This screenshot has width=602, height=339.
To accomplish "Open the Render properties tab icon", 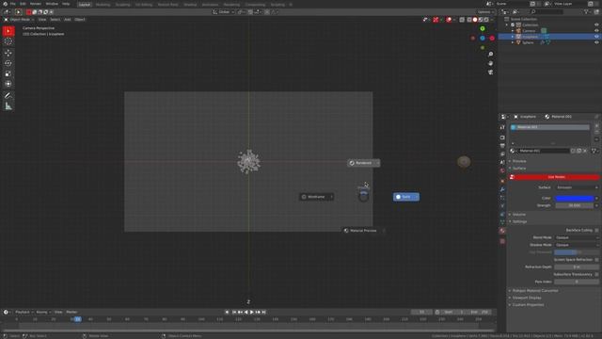I will pos(502,137).
